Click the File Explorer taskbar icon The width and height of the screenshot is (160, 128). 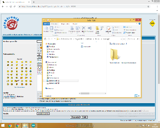[x=25, y=125]
